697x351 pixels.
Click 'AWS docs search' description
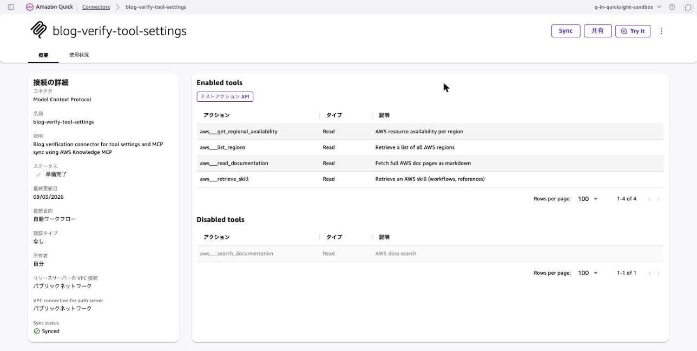click(396, 253)
